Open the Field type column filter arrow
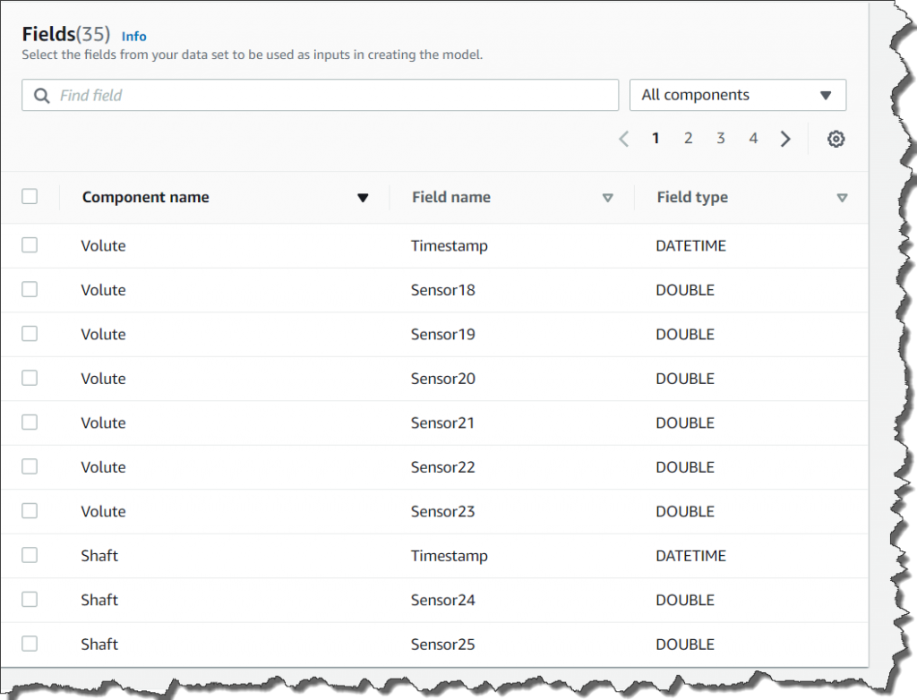This screenshot has width=917, height=700. click(842, 197)
